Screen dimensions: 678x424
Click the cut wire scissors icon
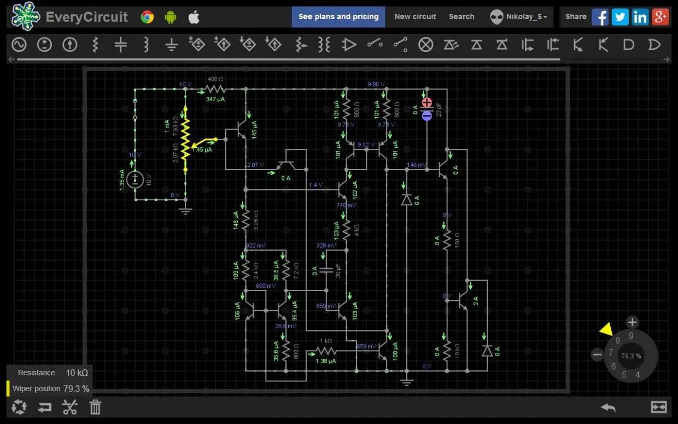coord(70,407)
